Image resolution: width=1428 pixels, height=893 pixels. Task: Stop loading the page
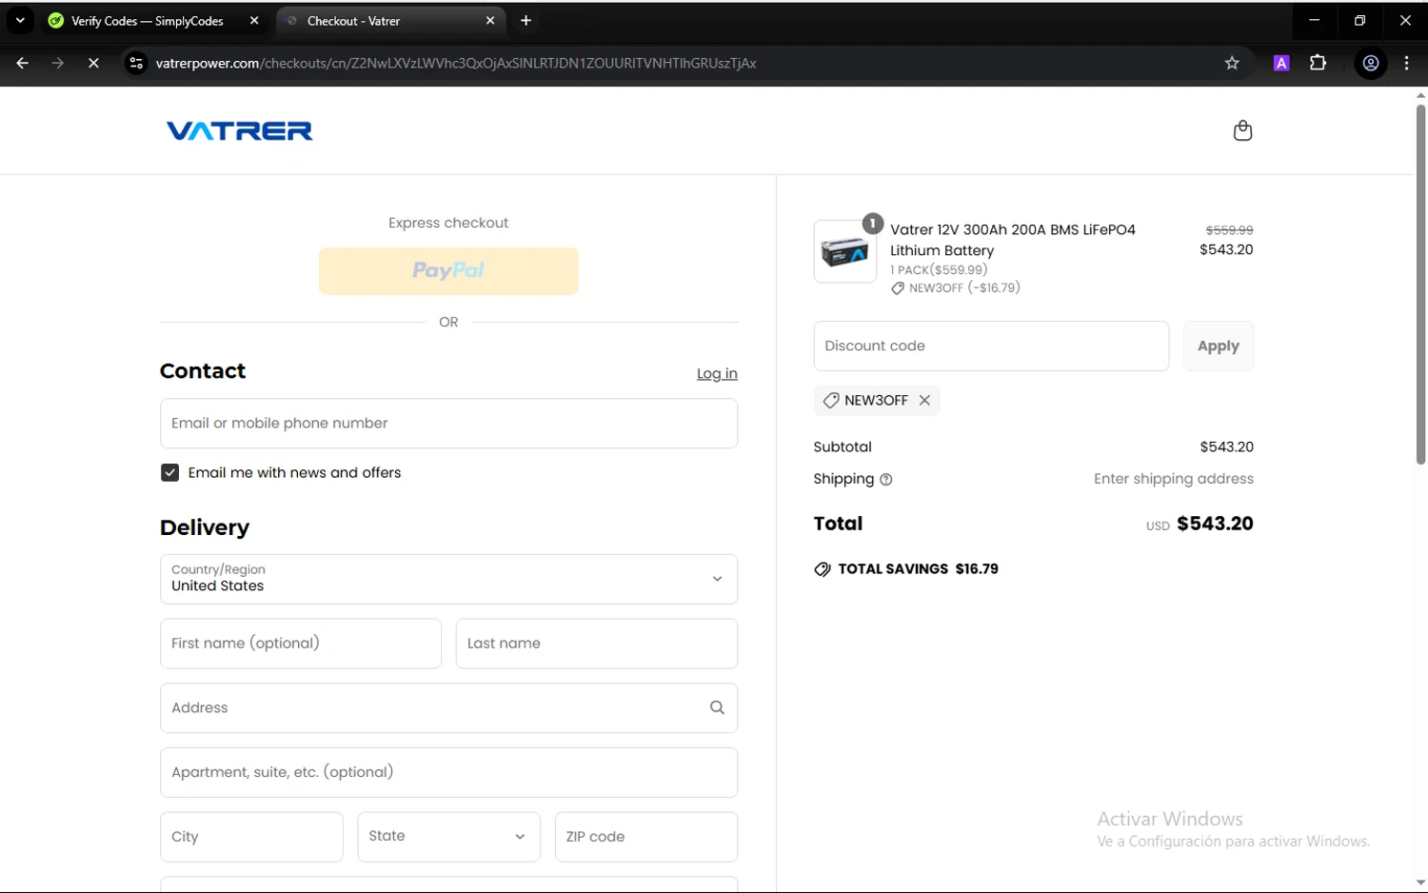[93, 63]
